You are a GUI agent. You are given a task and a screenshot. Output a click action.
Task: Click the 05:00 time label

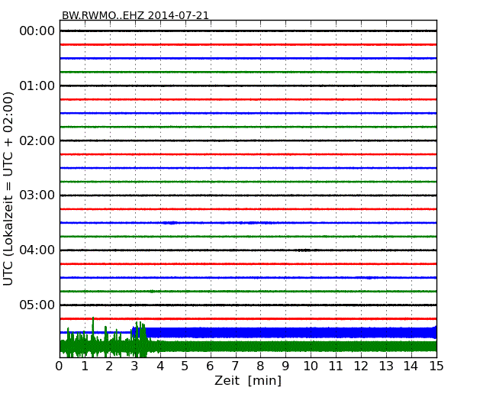[x=37, y=305]
